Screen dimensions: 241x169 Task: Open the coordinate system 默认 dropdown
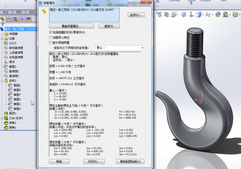coord(119,48)
